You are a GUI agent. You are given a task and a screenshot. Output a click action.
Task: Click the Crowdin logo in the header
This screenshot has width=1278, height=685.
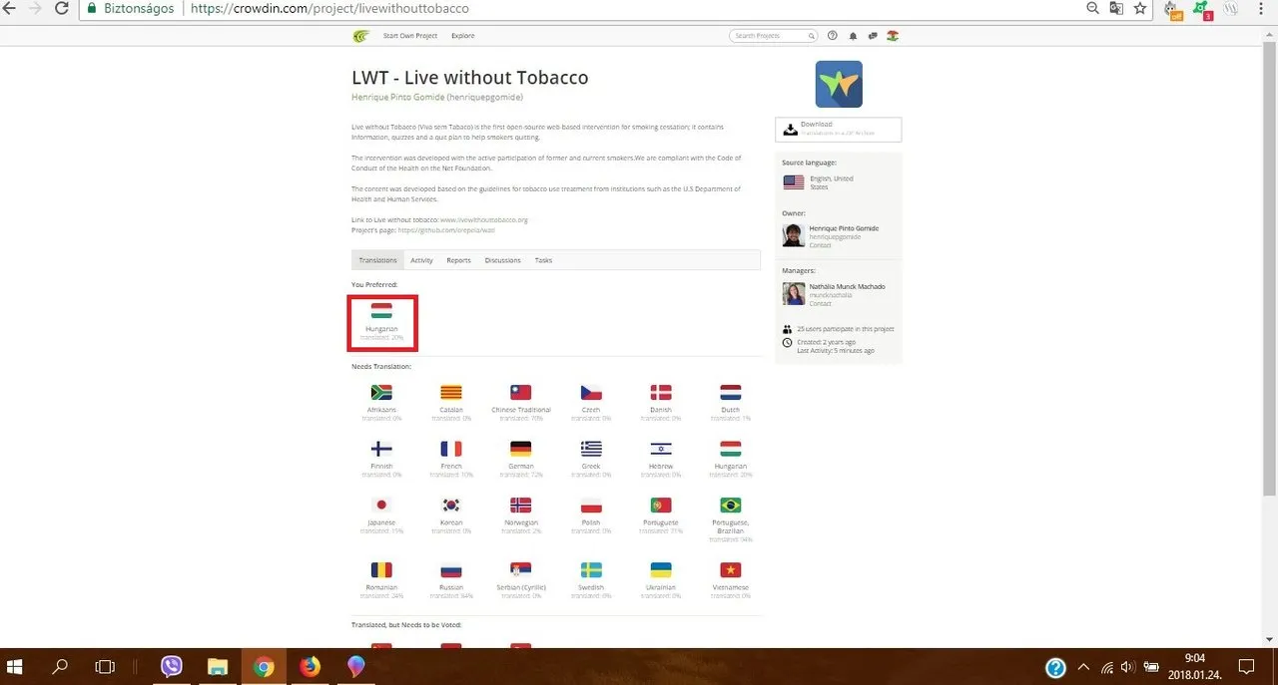click(360, 36)
